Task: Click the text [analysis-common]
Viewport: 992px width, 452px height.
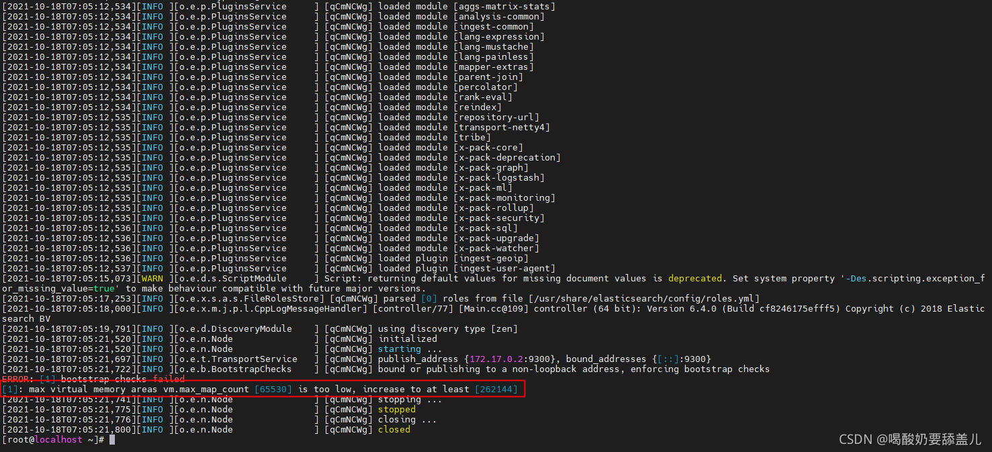Action: (x=499, y=17)
